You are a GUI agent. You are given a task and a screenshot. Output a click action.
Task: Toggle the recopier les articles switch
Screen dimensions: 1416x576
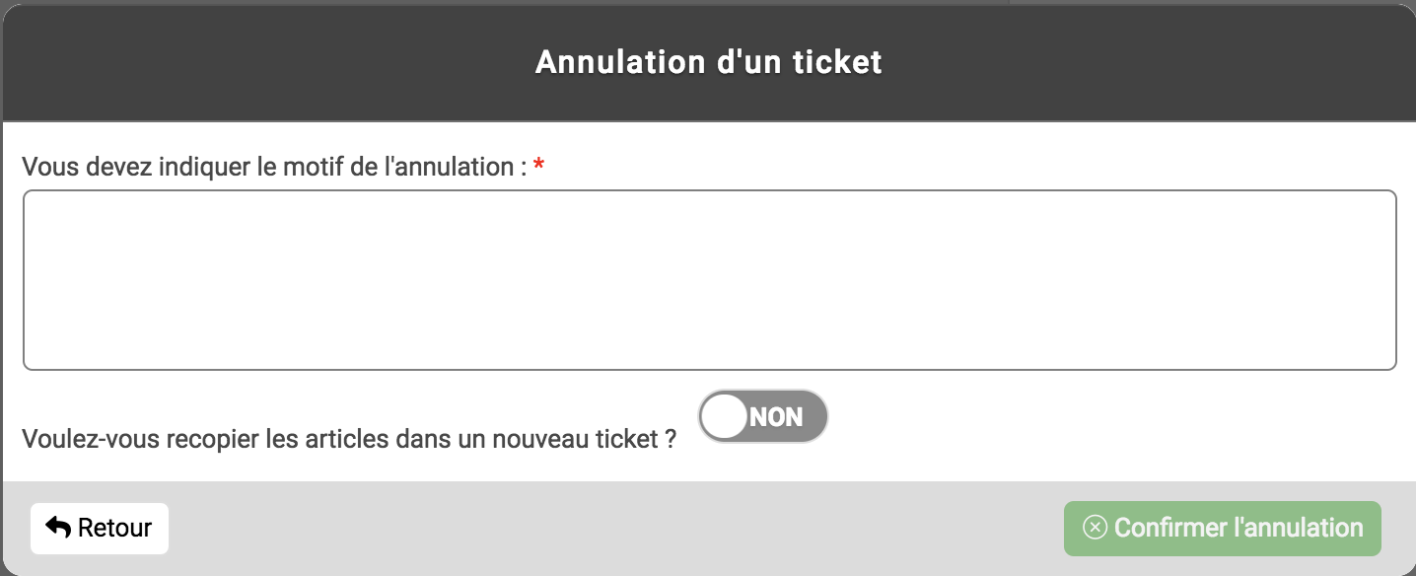point(763,416)
